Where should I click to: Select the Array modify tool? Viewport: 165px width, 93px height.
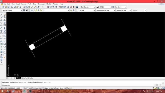point(5,25)
